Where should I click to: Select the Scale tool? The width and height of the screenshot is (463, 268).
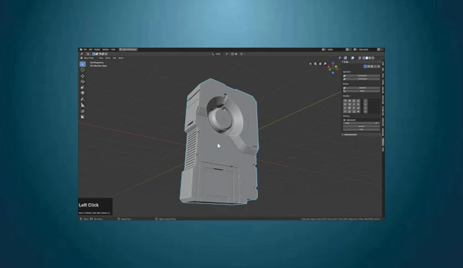(83, 87)
